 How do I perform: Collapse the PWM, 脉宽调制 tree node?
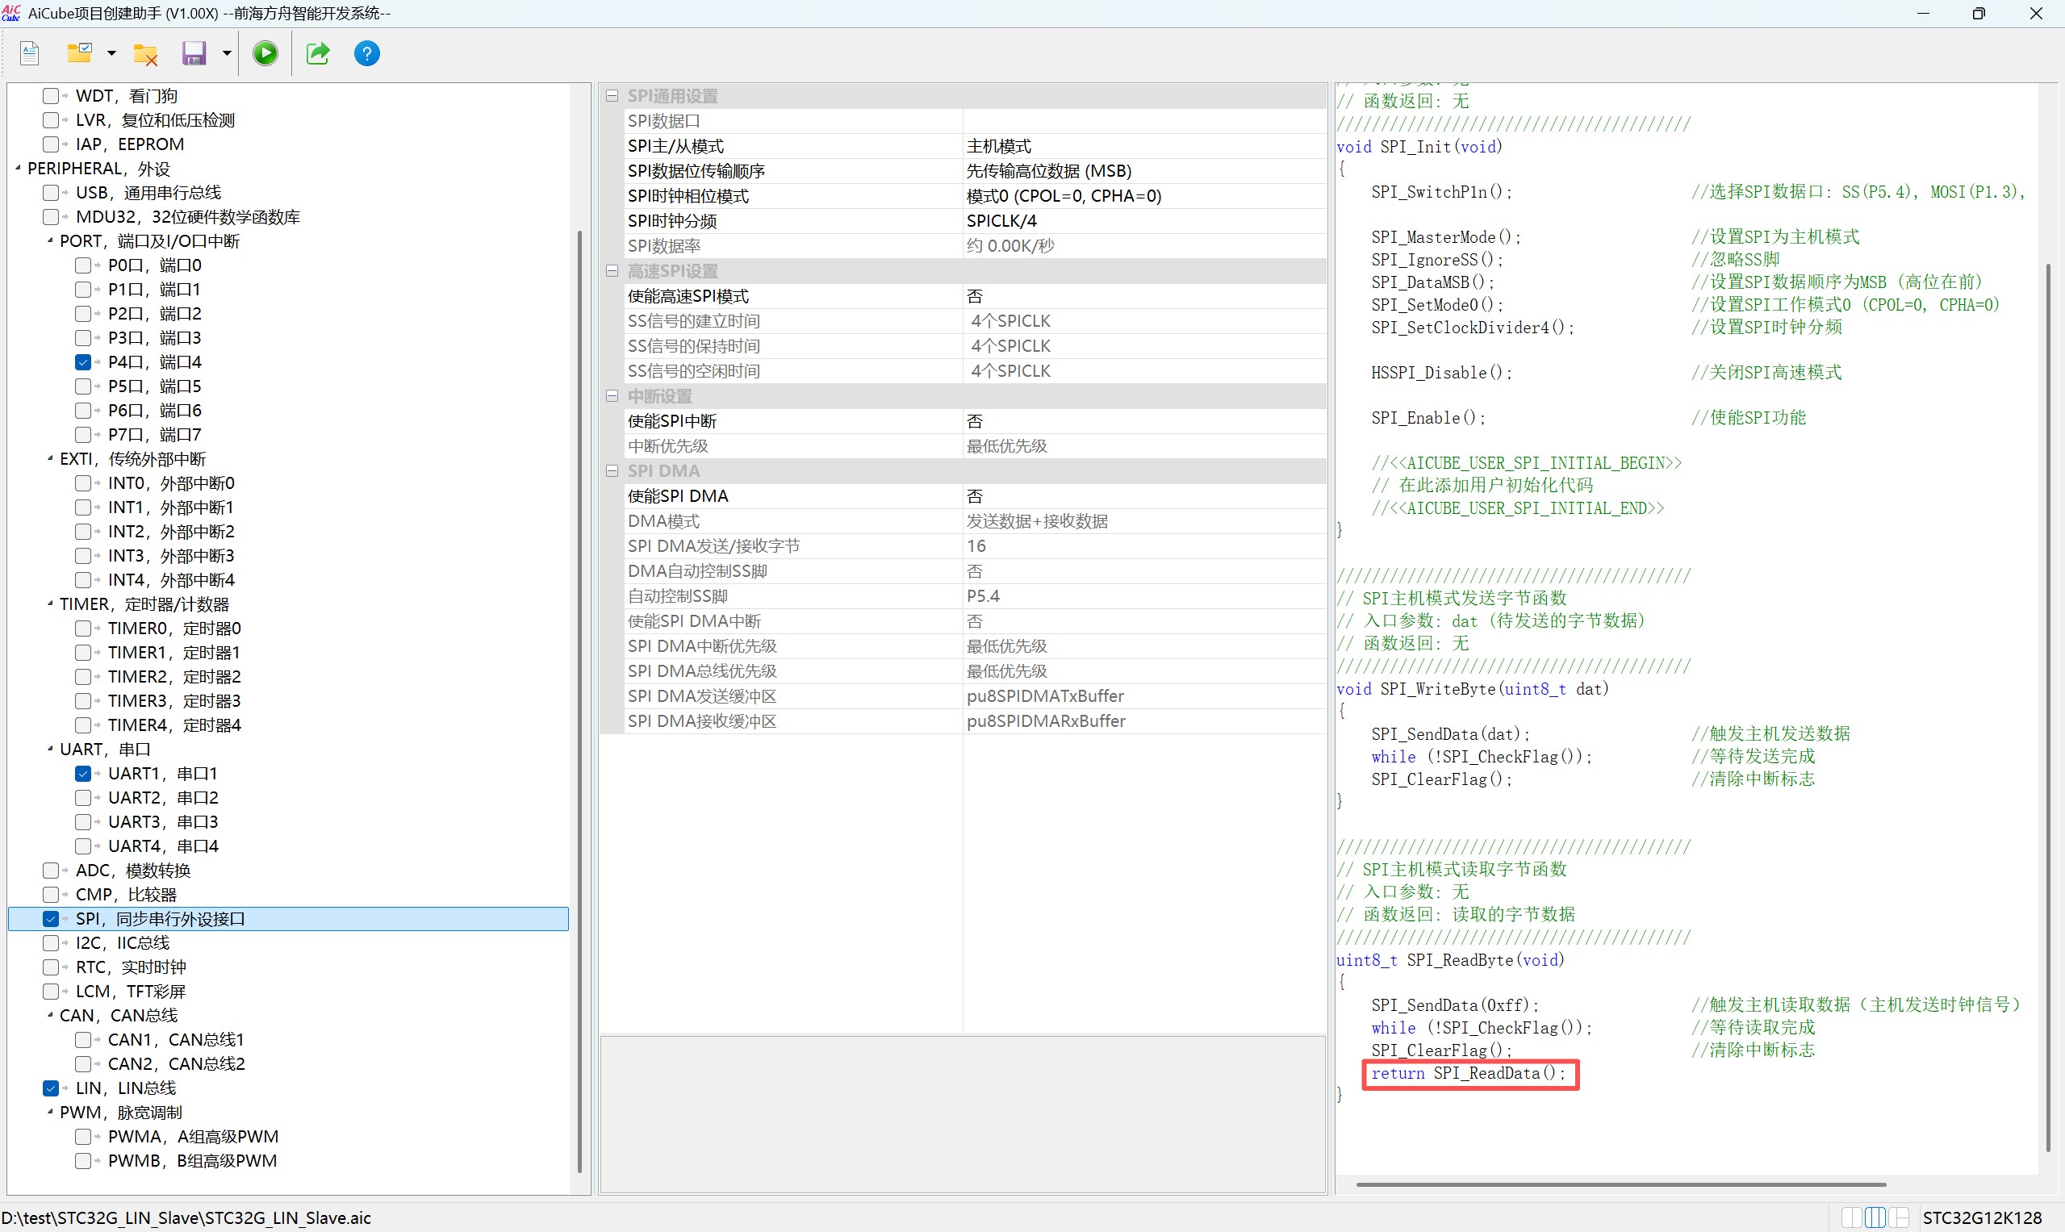click(x=50, y=1113)
